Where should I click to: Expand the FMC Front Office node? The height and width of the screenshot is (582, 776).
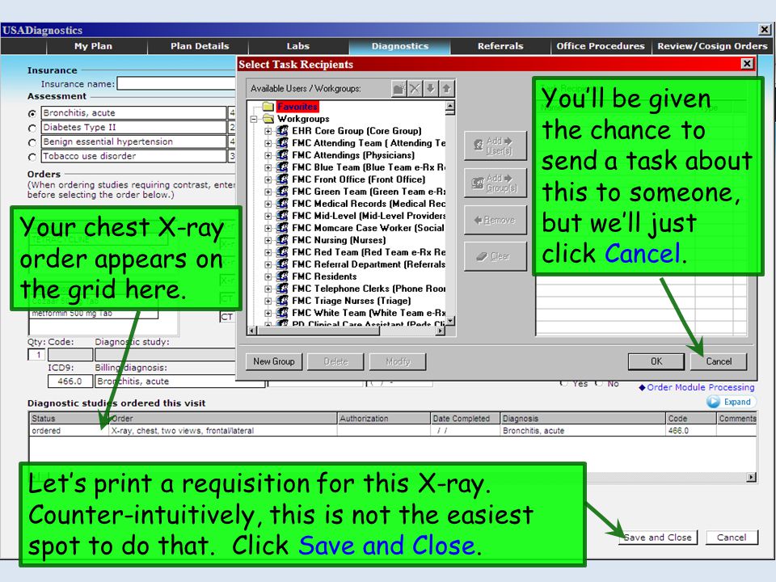coord(268,179)
